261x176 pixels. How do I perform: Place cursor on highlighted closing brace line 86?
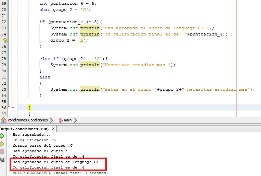pyautogui.click(x=30, y=107)
